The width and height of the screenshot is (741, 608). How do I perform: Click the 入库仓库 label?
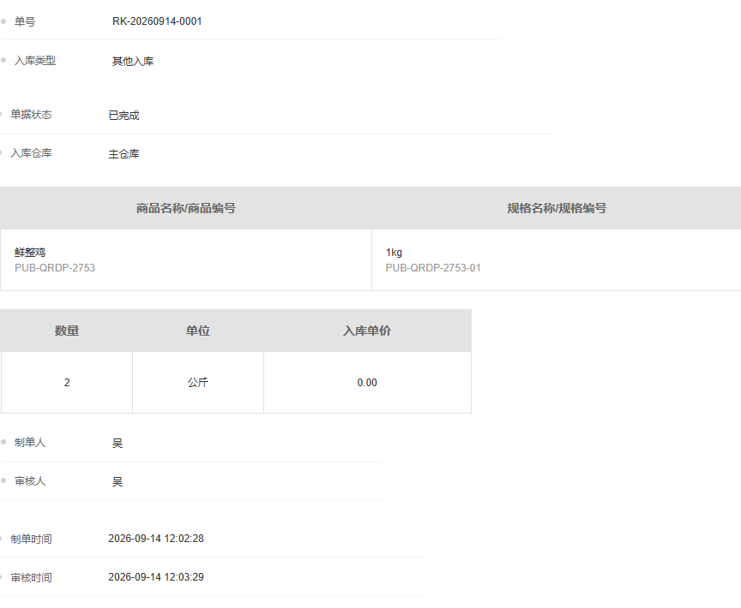click(31, 152)
